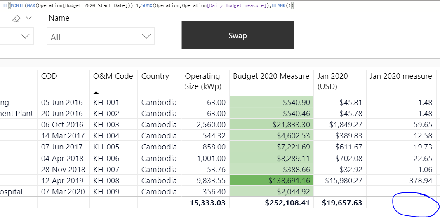Select the KH-005 code cell
Viewport: 440px width, 217px height.
(106, 147)
